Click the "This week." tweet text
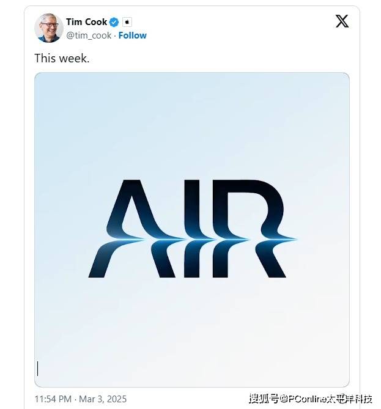The width and height of the screenshot is (381, 409). [x=62, y=58]
